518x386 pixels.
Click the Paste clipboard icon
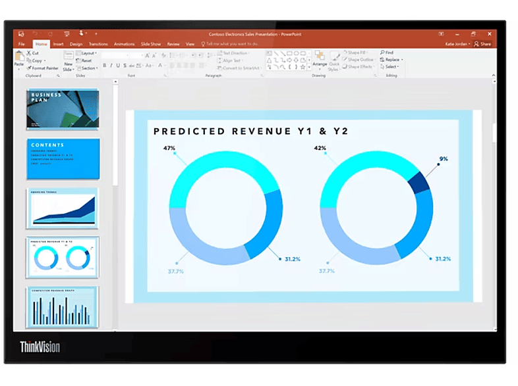(19, 56)
